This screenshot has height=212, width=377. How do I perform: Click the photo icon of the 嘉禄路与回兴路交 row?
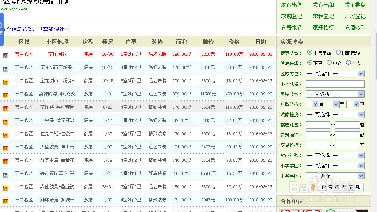tap(5, 95)
